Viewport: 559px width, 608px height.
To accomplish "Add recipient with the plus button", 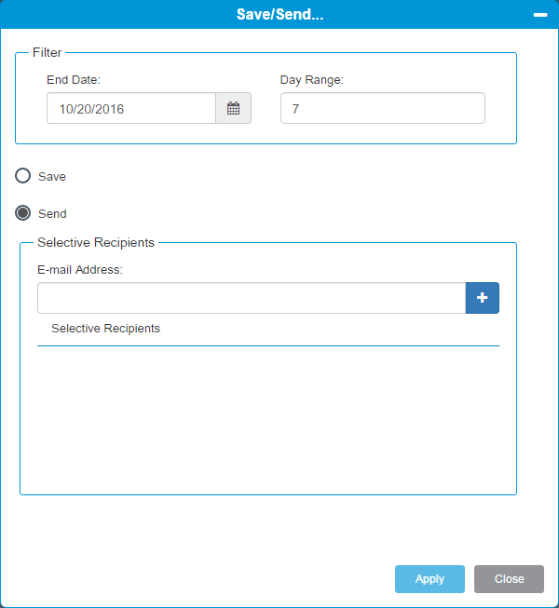I will point(483,298).
